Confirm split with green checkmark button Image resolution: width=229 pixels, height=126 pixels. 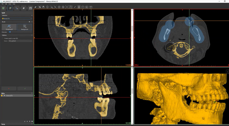(x=25, y=88)
